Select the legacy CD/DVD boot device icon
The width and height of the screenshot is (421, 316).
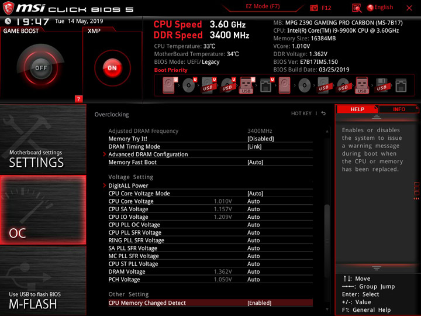305,85
